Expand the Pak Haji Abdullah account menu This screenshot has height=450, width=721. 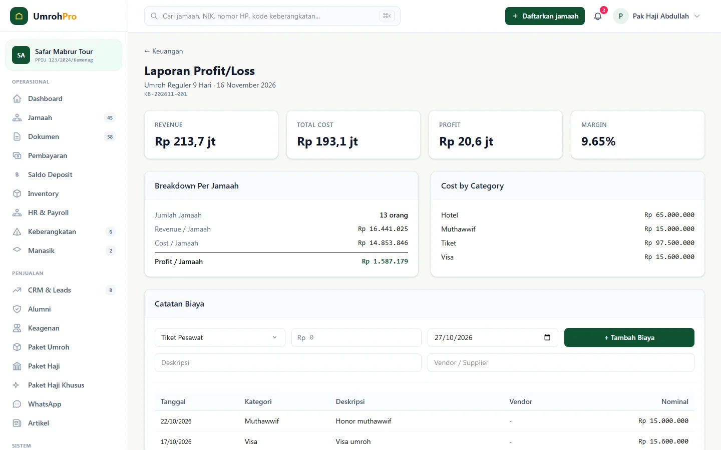point(657,16)
